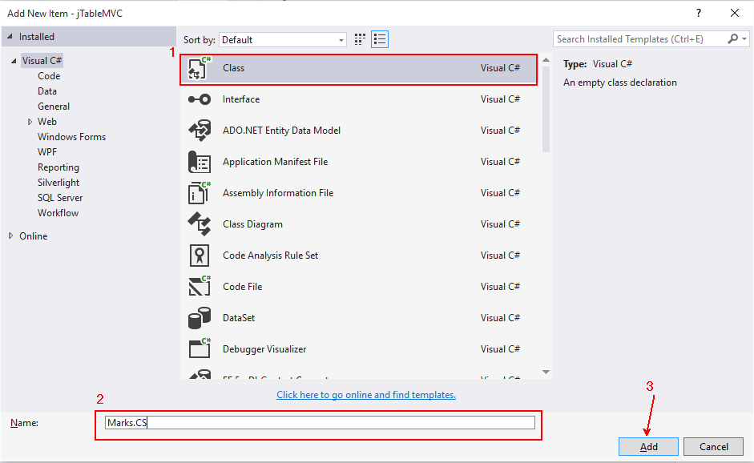
Task: Select the Code Analysis Rule Set icon
Action: (199, 256)
